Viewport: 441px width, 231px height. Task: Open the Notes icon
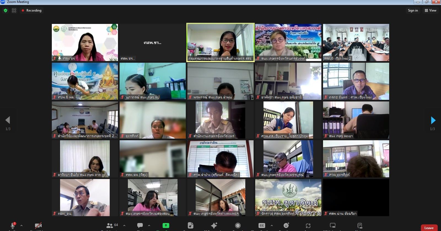click(x=360, y=226)
